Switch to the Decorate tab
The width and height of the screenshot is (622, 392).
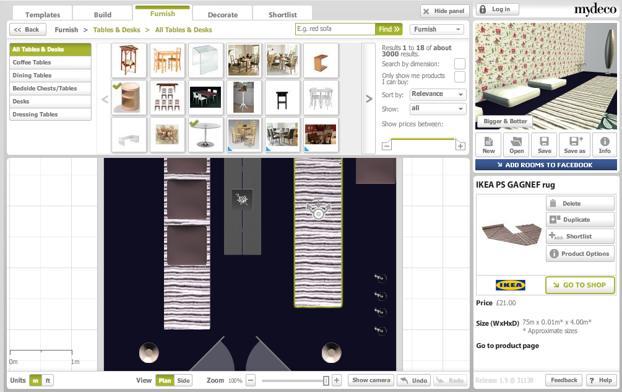pos(222,14)
